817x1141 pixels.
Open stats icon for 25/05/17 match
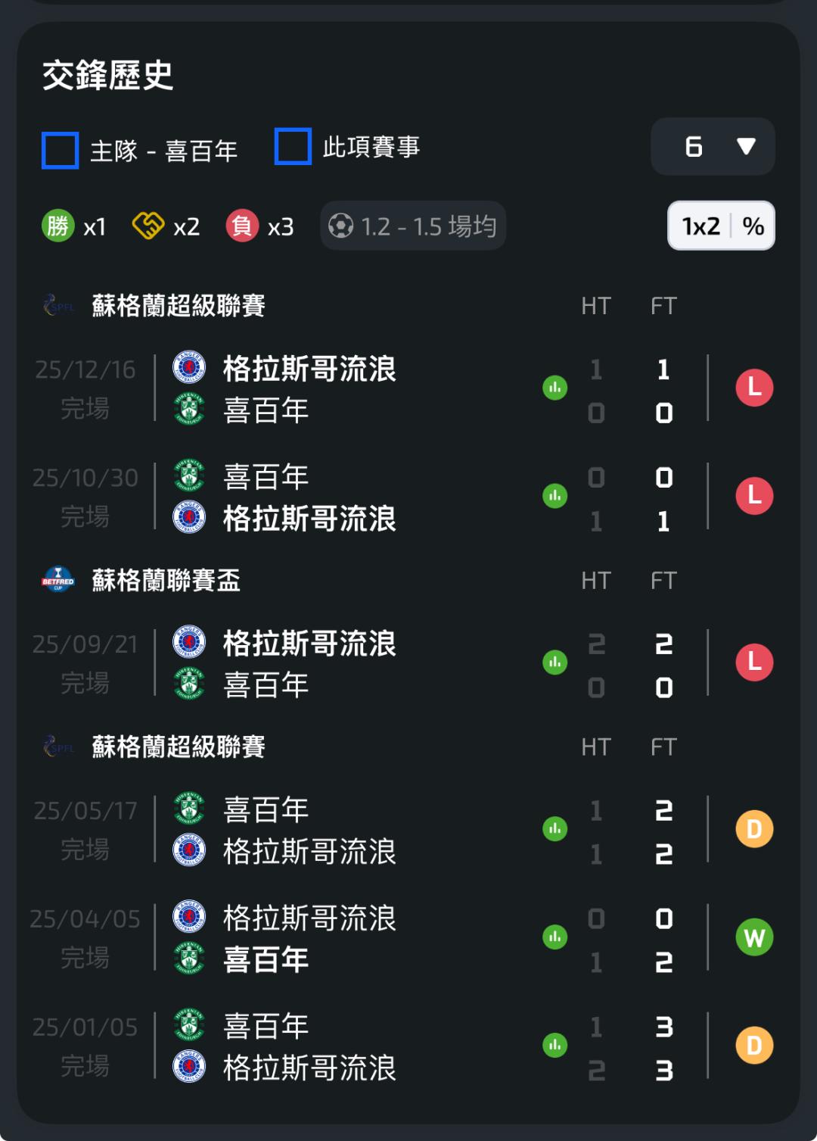555,829
